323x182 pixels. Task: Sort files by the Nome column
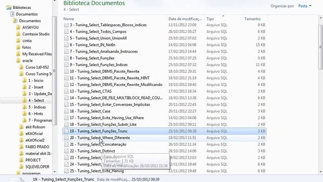click(x=69, y=19)
